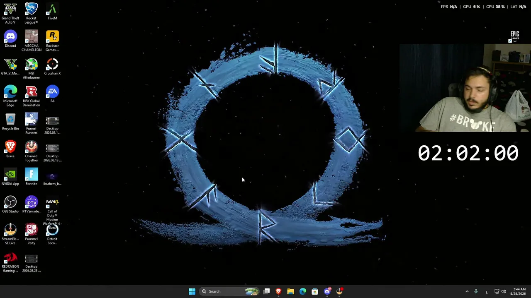This screenshot has height=298, width=531.
Task: Select the GTA_V_Mo... desktop shortcut
Action: tap(10, 67)
